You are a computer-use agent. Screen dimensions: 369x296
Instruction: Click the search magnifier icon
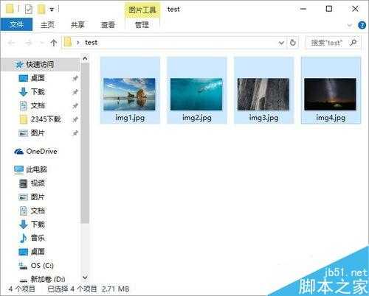coord(354,43)
